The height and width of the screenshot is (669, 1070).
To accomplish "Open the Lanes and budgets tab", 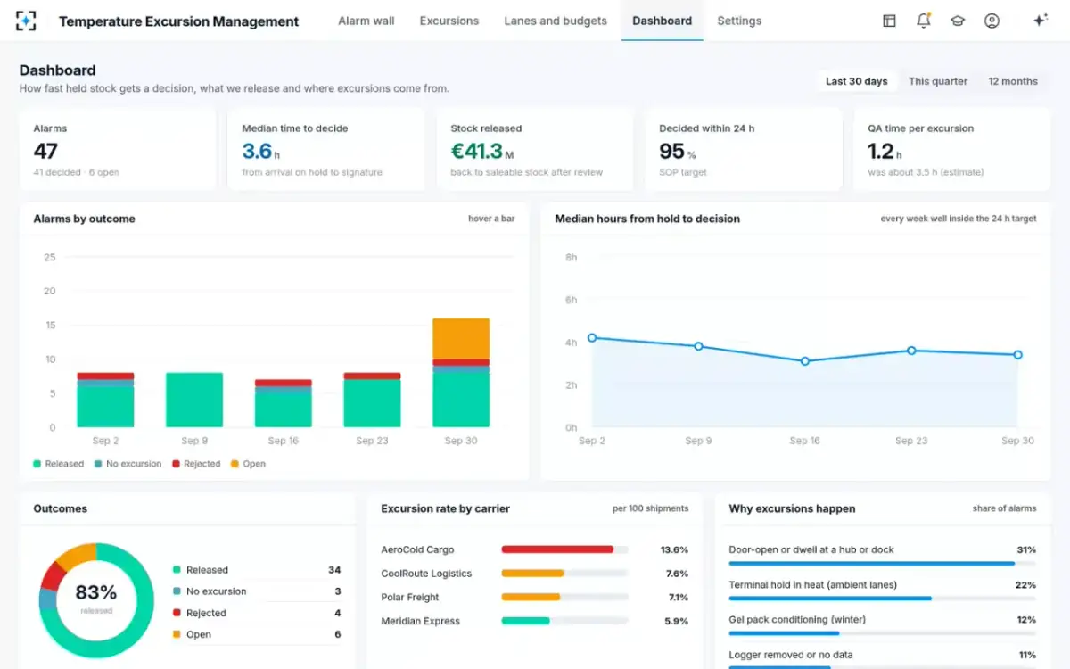I will tap(556, 21).
